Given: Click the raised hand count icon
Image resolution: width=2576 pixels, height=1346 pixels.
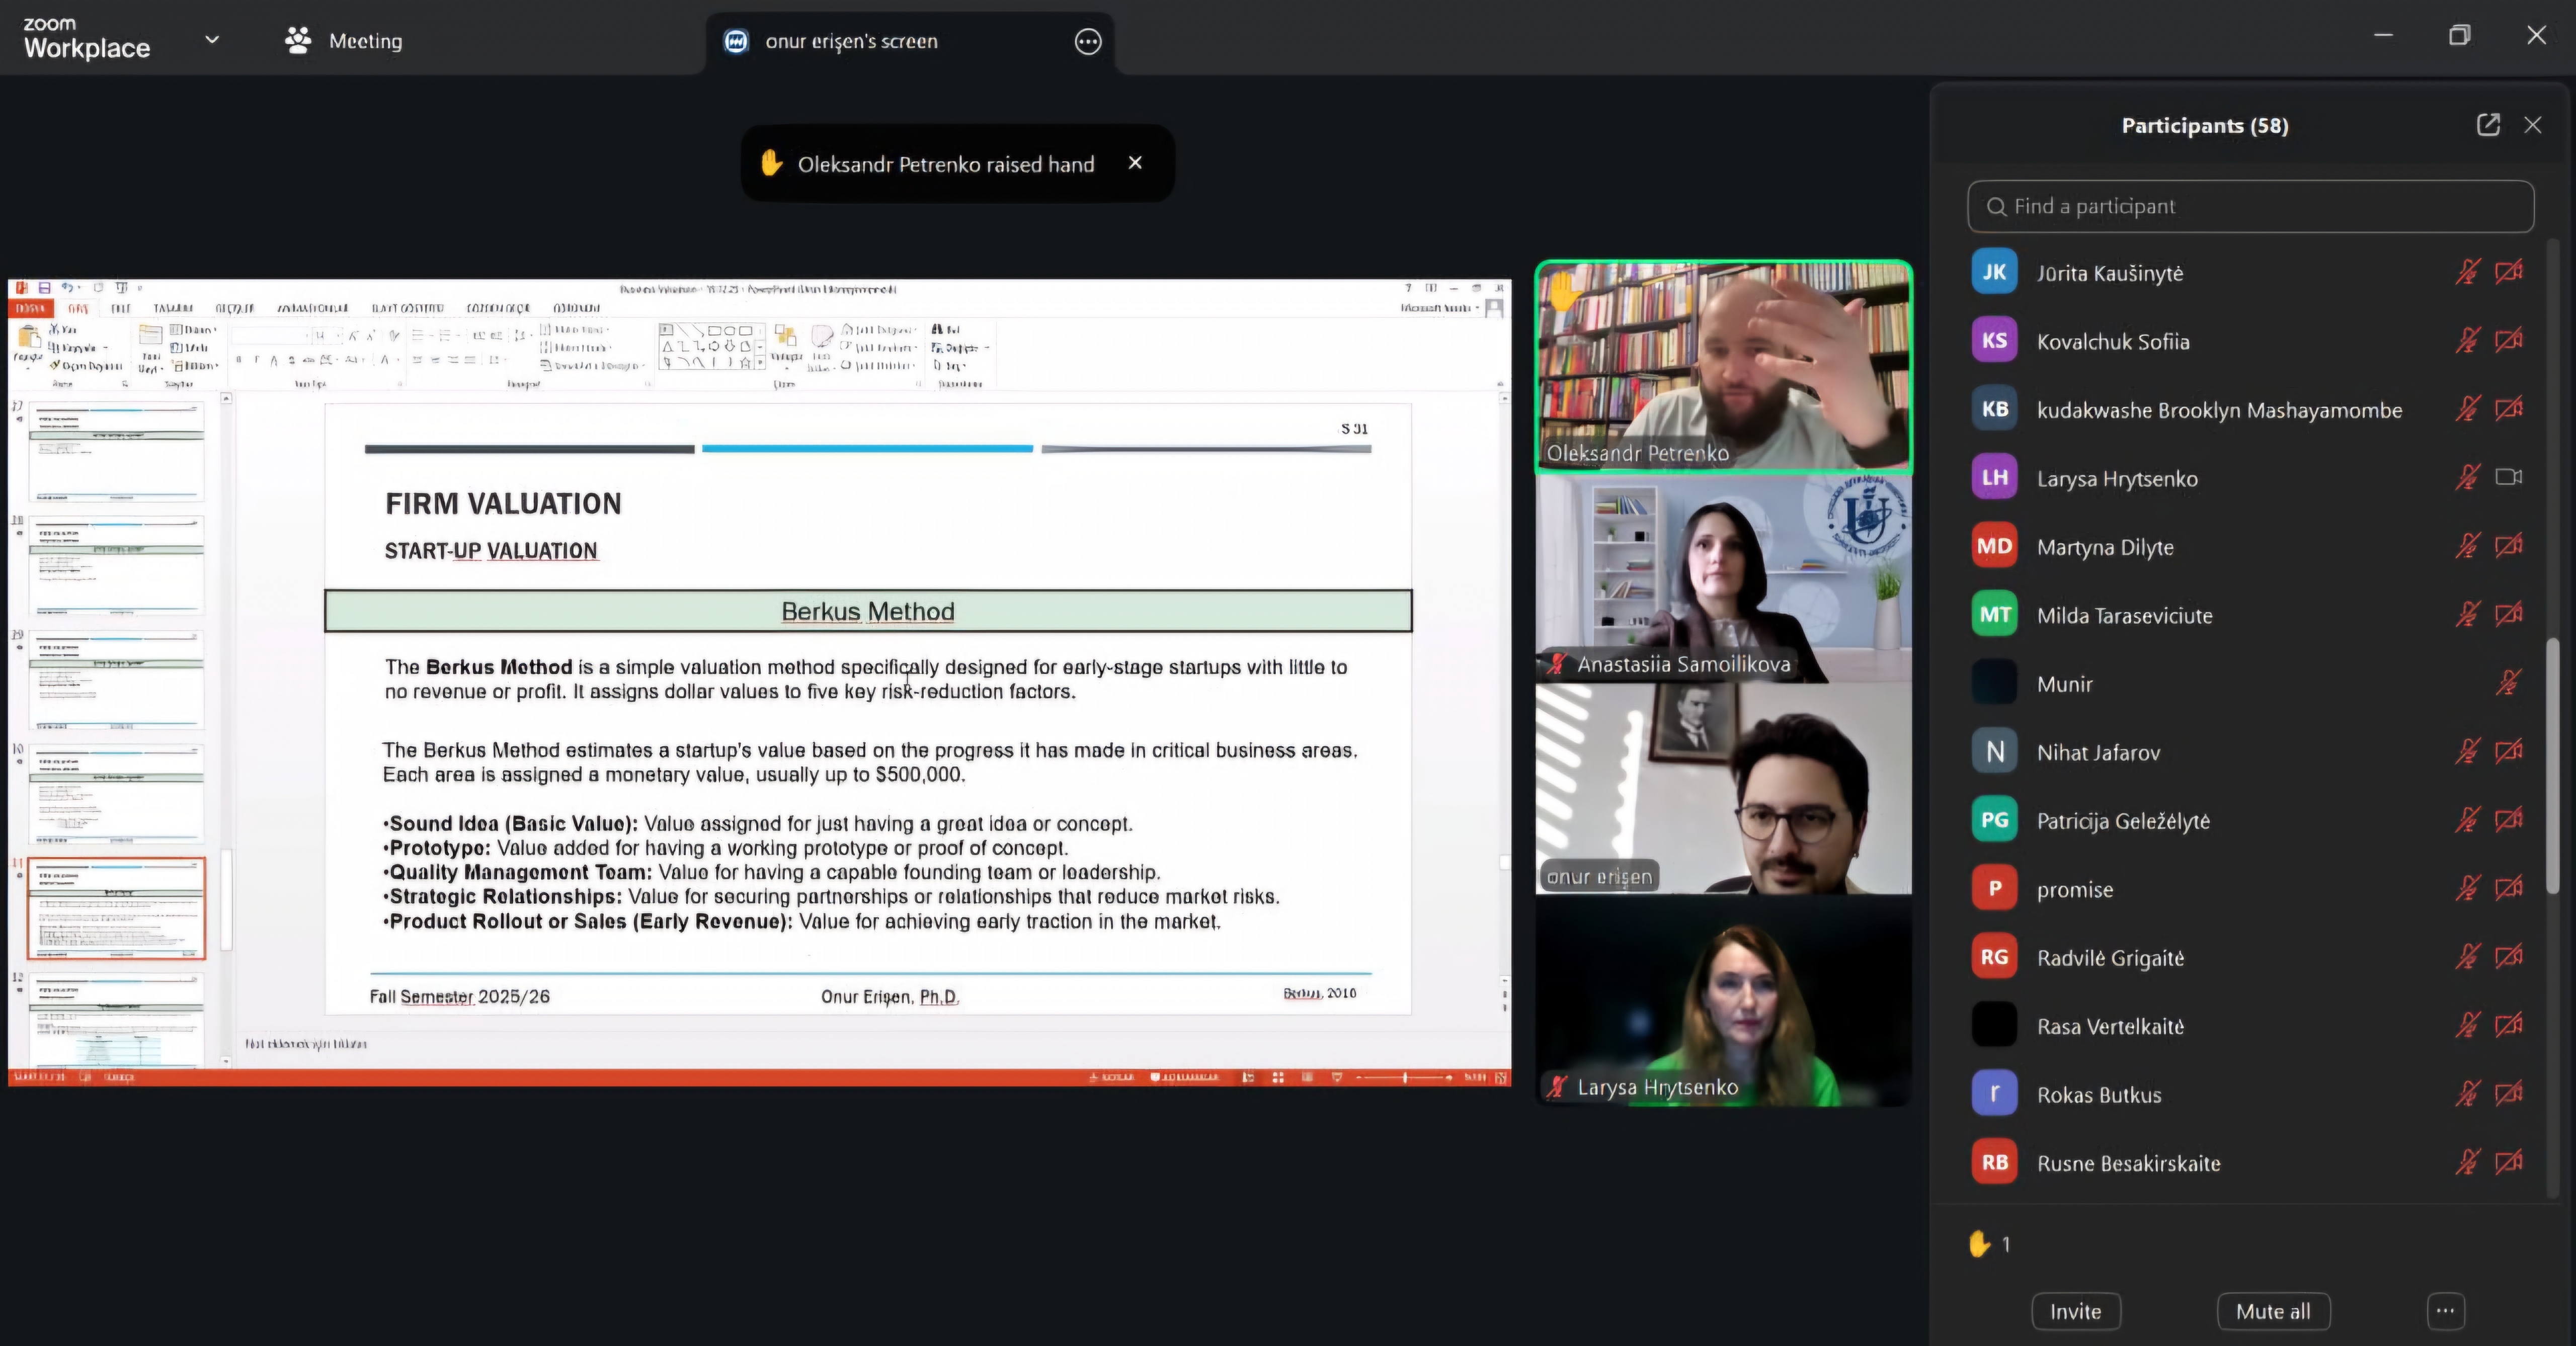Looking at the screenshot, I should click(x=1979, y=1243).
